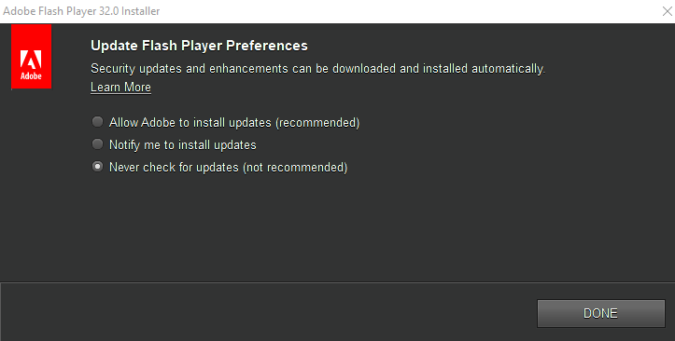Select the 'Never check for updates' radio button
675x341 pixels.
(98, 167)
